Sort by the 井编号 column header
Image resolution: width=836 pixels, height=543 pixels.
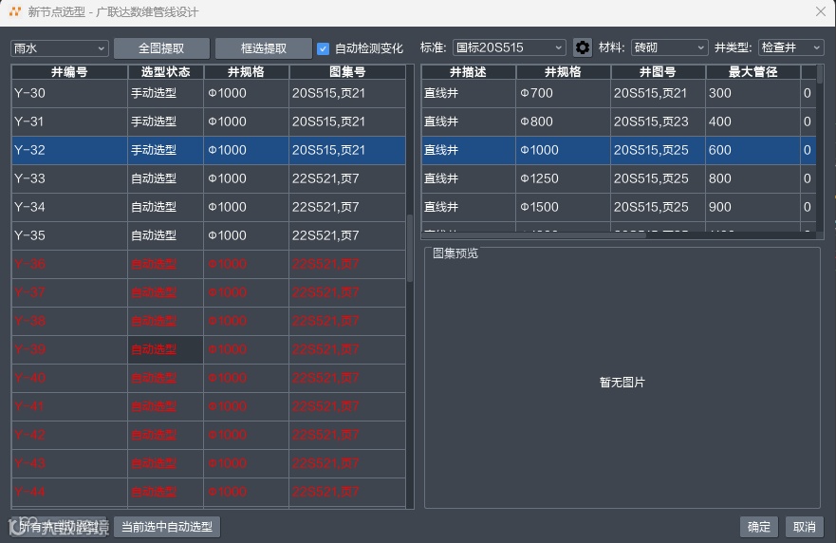coord(69,72)
